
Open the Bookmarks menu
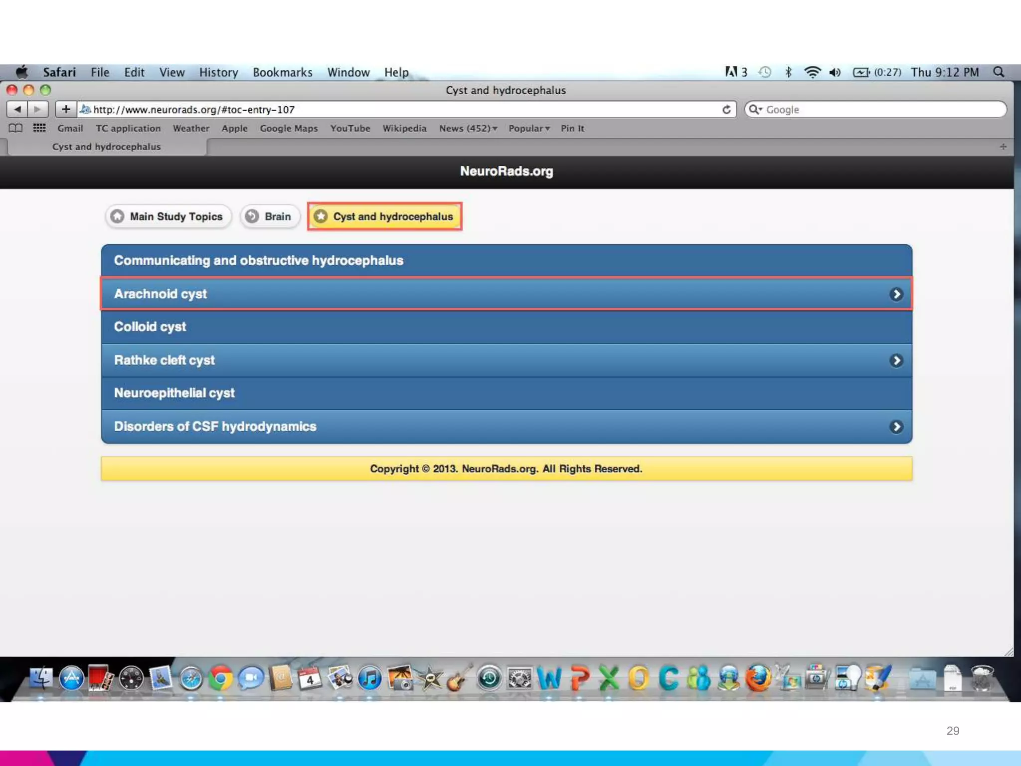click(x=282, y=72)
